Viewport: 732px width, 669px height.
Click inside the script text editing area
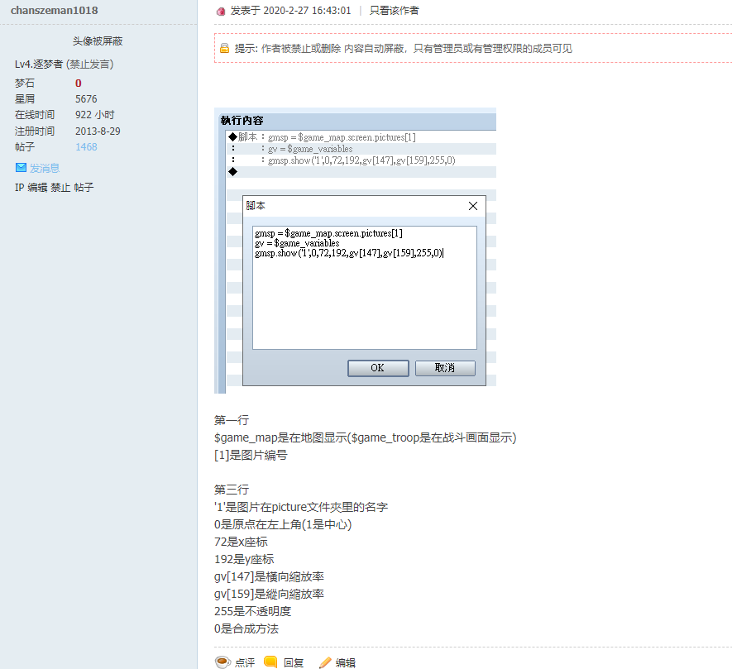tap(364, 288)
